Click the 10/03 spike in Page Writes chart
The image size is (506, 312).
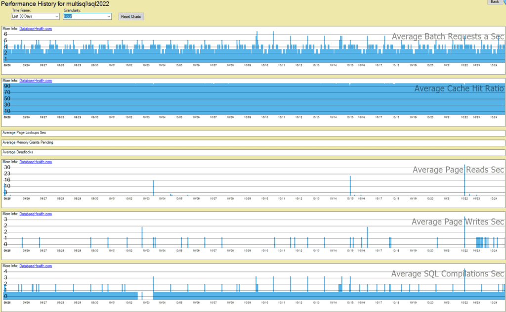coord(142,237)
